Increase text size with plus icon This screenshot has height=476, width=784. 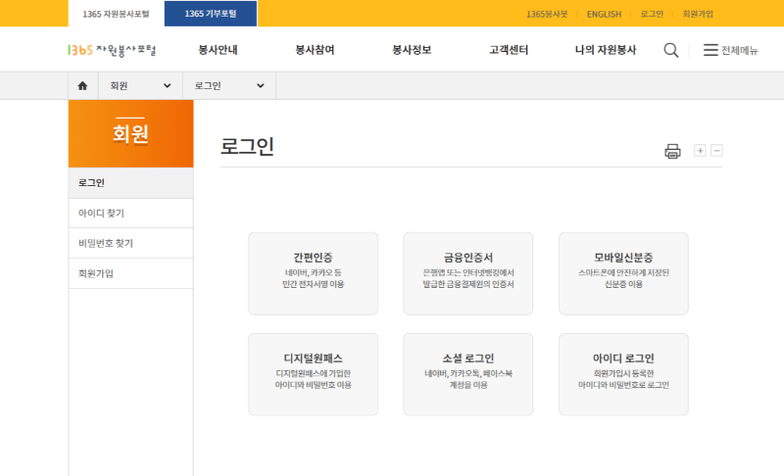700,151
